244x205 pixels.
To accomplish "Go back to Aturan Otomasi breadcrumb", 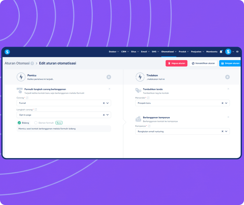I will pos(17,63).
